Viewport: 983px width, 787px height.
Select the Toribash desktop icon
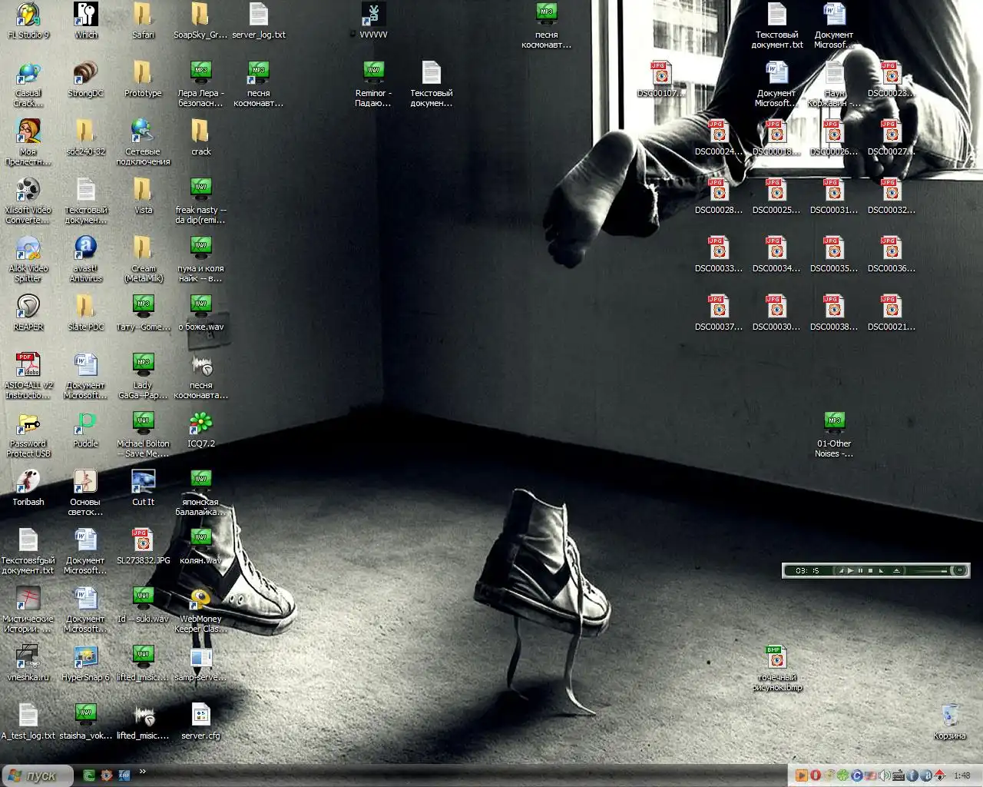coord(28,482)
